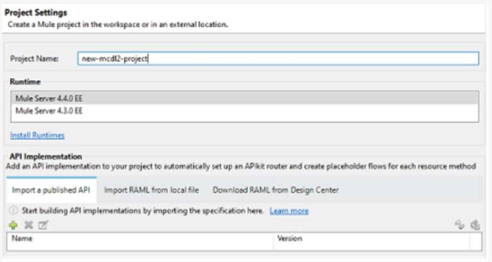The height and width of the screenshot is (262, 492).
Task: Click the empty header cell right of Version
Action: [x=476, y=238]
